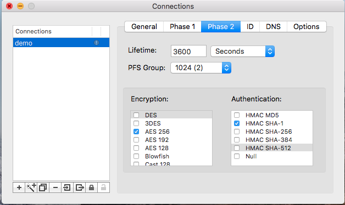The image size is (345, 205).
Task: Click the dark lock icon
Action: click(x=91, y=187)
